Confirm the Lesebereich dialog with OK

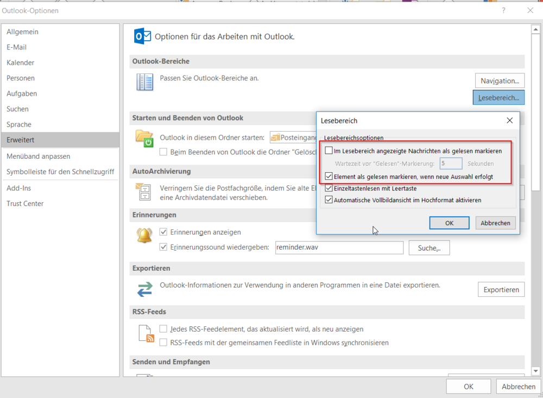449,223
